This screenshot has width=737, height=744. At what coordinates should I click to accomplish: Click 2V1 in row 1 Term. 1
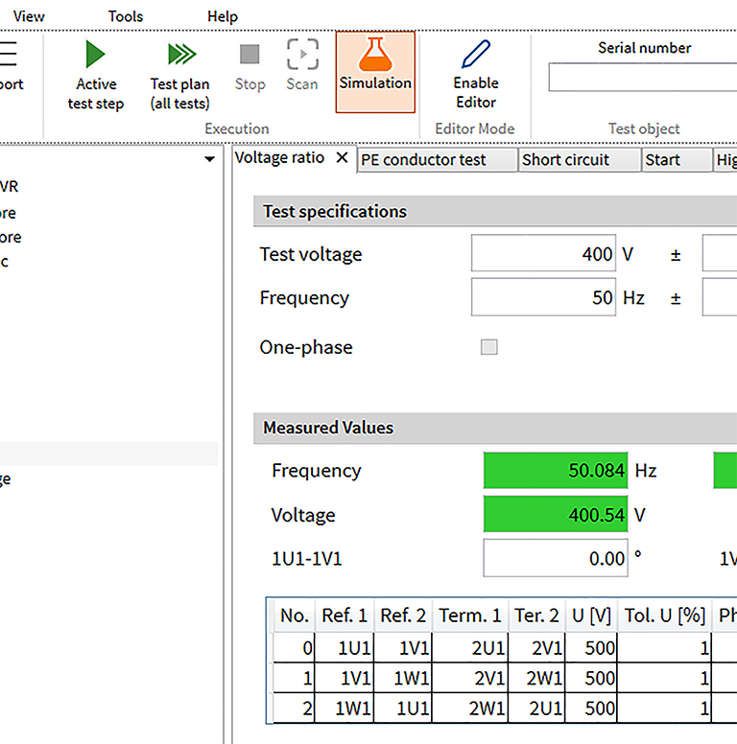[x=469, y=678]
